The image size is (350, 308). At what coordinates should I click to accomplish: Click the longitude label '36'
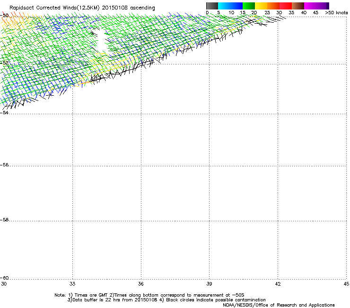coord(140,284)
